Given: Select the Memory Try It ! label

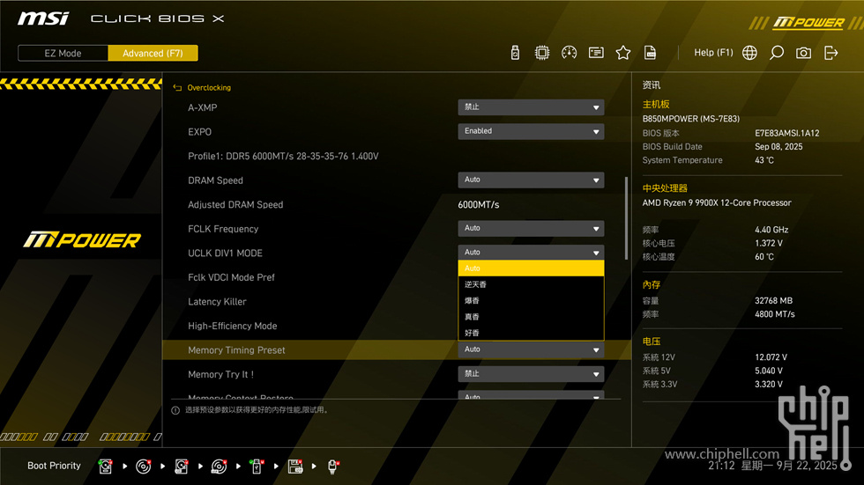Looking at the screenshot, I should coord(221,374).
